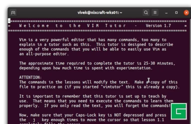Click the "Version 1.7" text in the header
Screen dimensions: 191x124
pyautogui.click(x=158, y=26)
